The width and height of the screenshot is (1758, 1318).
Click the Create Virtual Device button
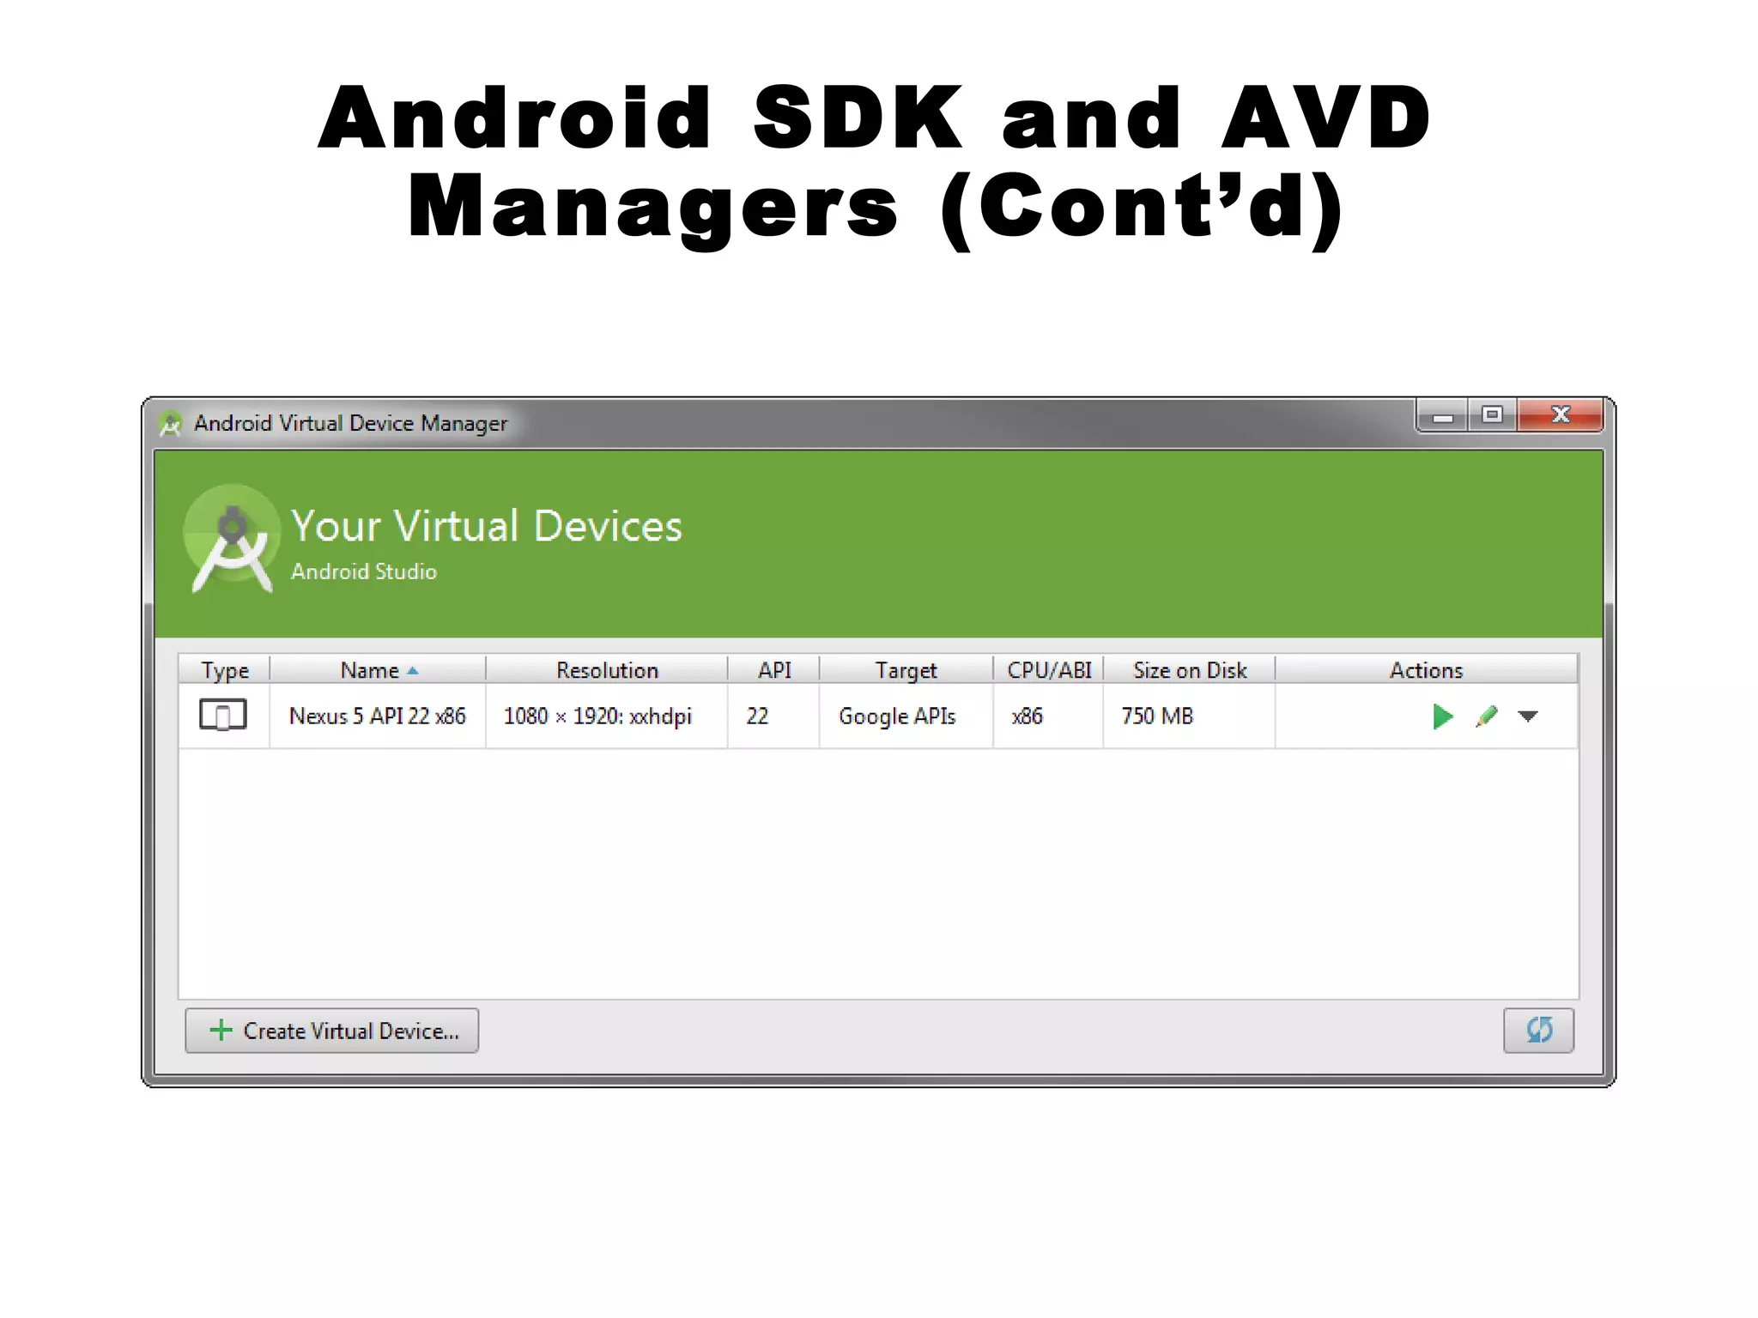pyautogui.click(x=332, y=1031)
